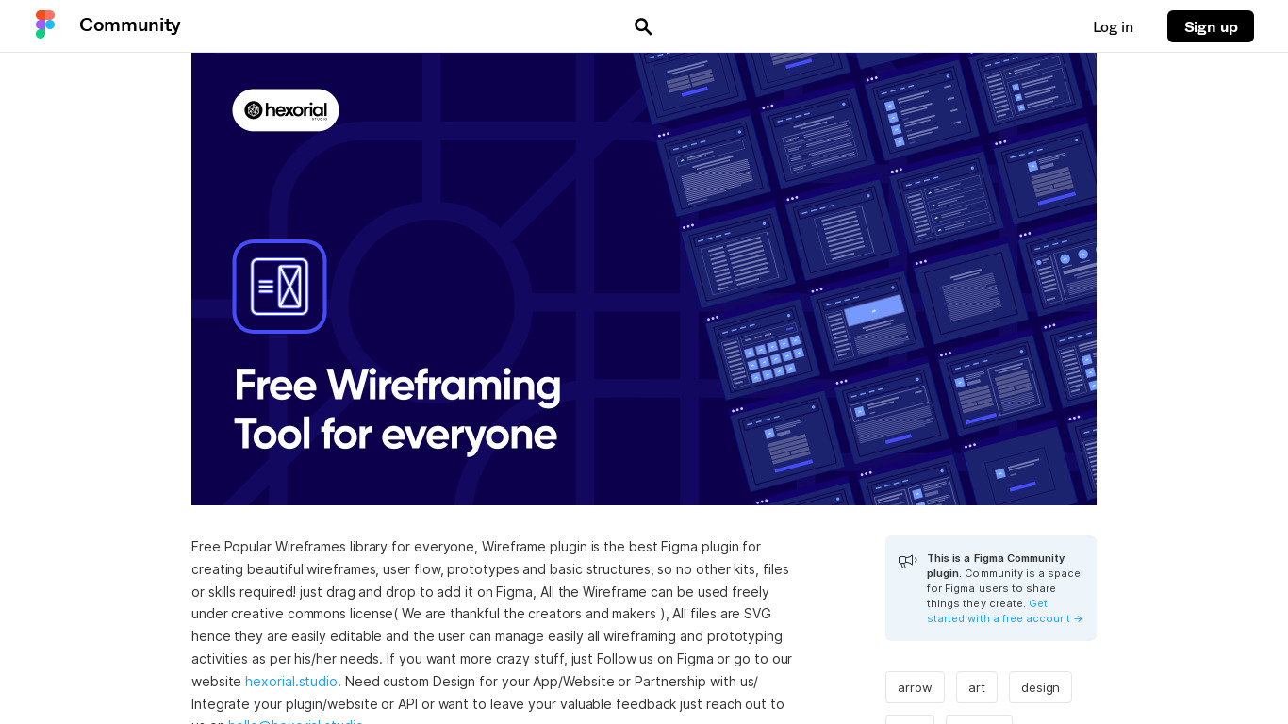Viewport: 1288px width, 724px height.
Task: Click the megaphone icon in the info box
Action: (907, 561)
